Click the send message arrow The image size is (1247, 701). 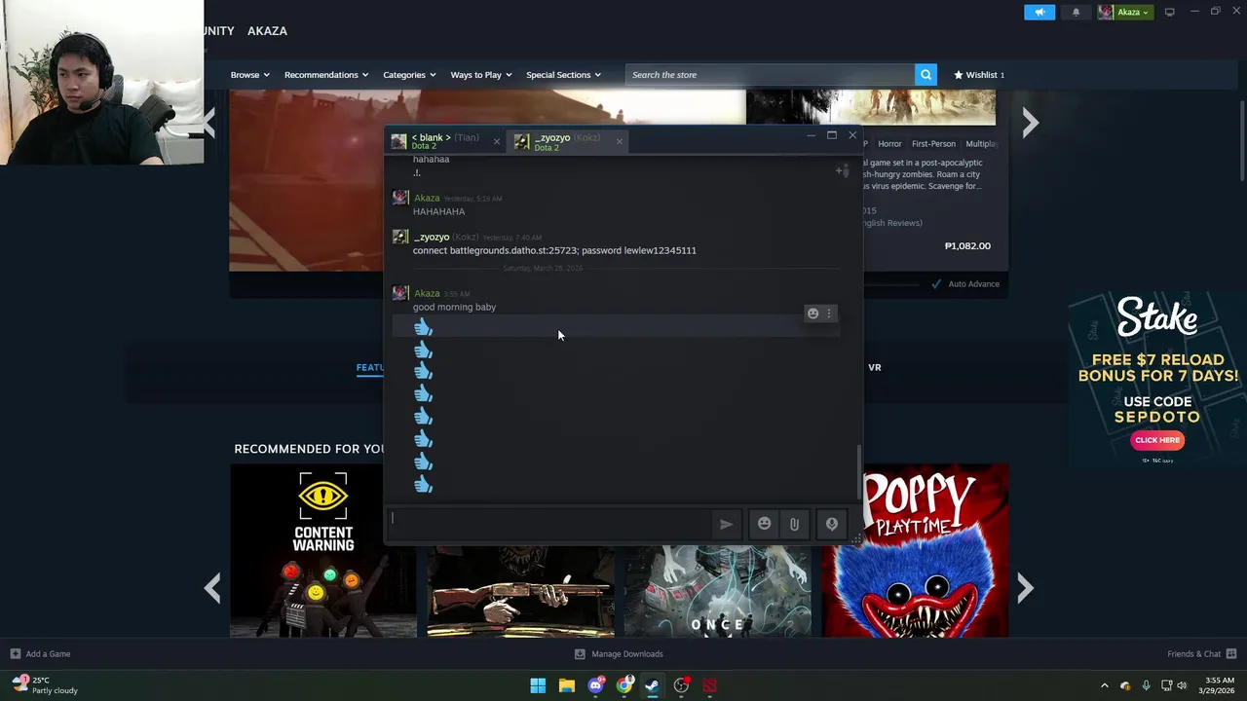pos(726,524)
